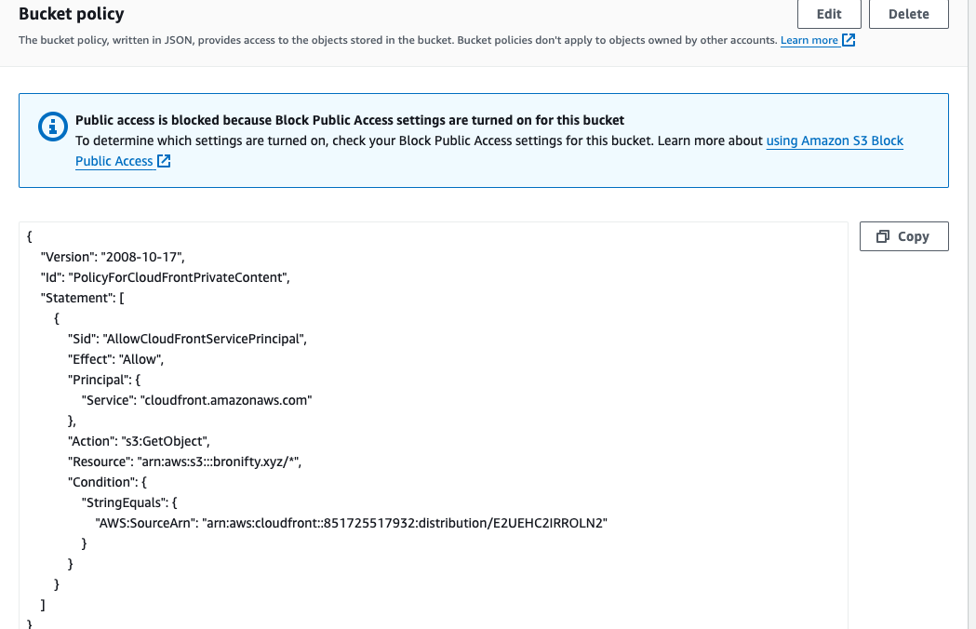The image size is (976, 629).
Task: Click the copy icon in Copy button
Action: coord(883,236)
